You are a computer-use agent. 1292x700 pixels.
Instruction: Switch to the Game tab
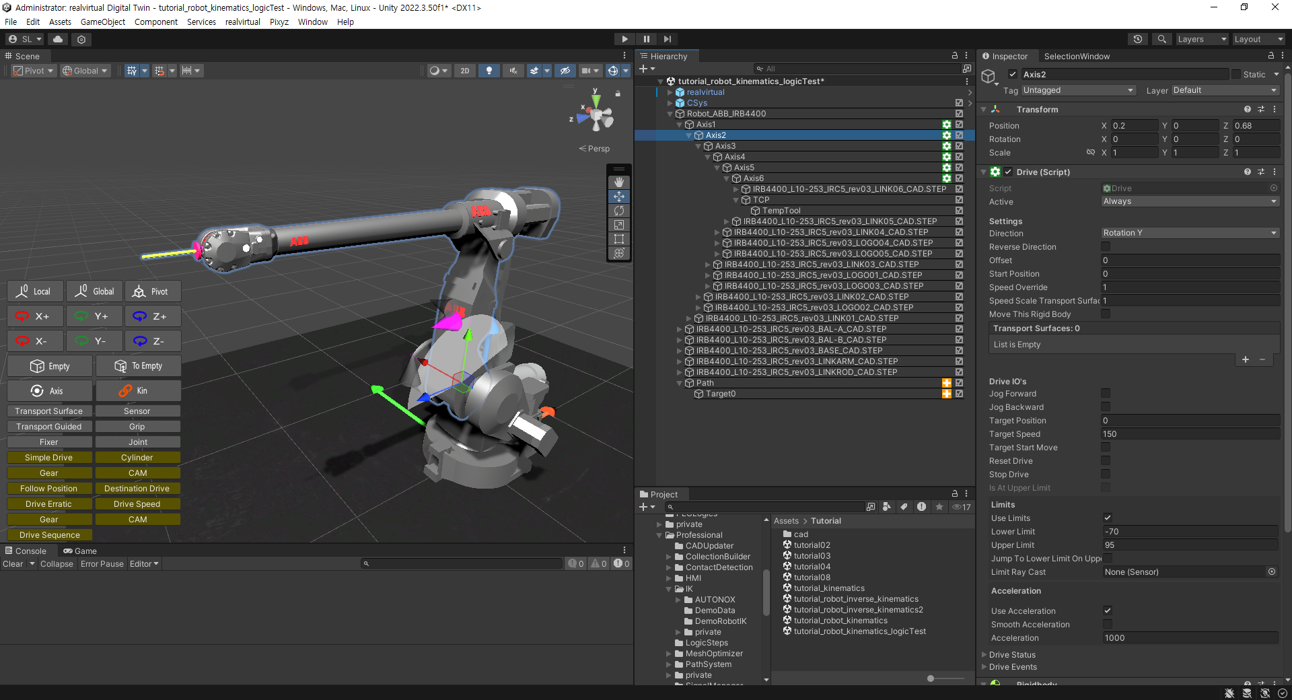80,551
